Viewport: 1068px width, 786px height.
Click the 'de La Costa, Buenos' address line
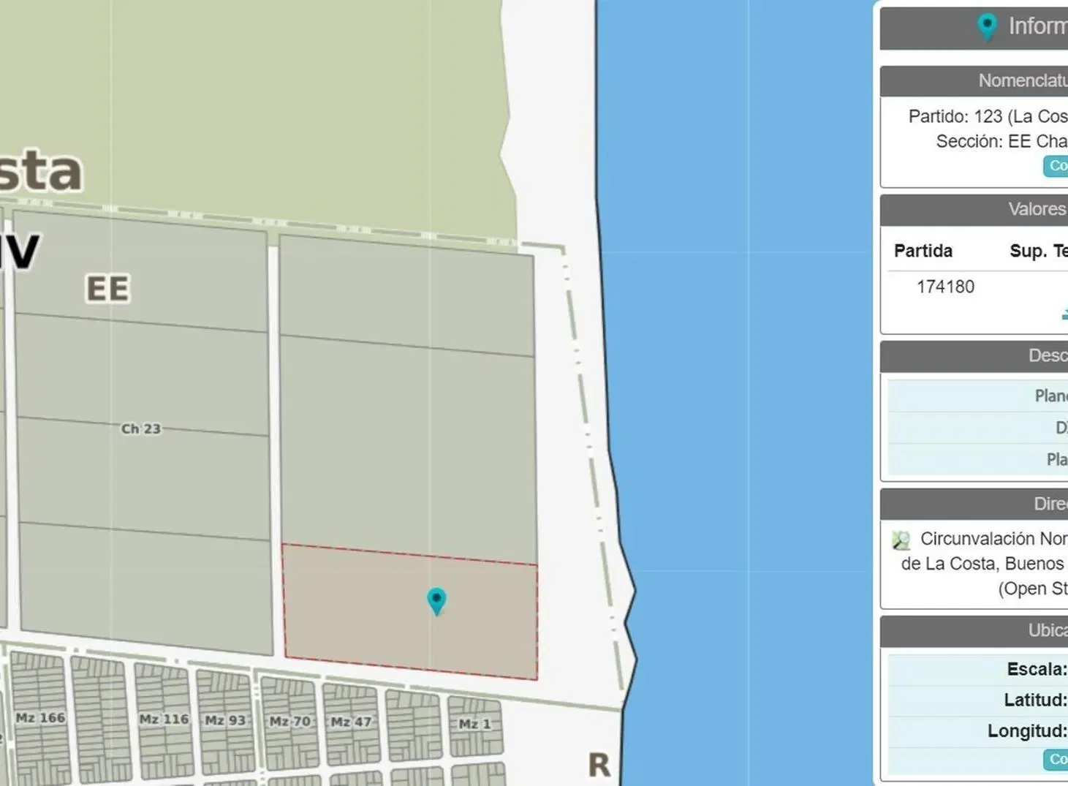coord(984,564)
